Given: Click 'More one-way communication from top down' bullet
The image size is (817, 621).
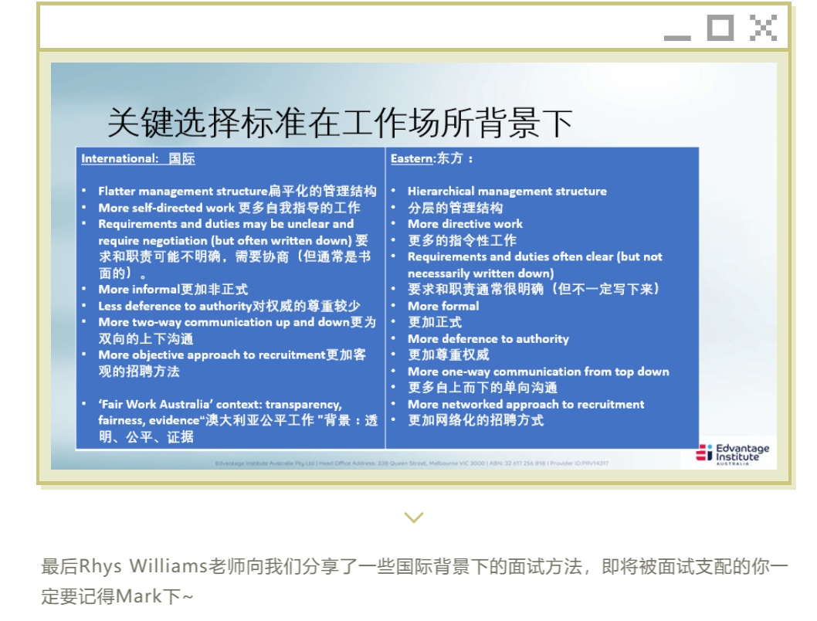Looking at the screenshot, I should [538, 372].
